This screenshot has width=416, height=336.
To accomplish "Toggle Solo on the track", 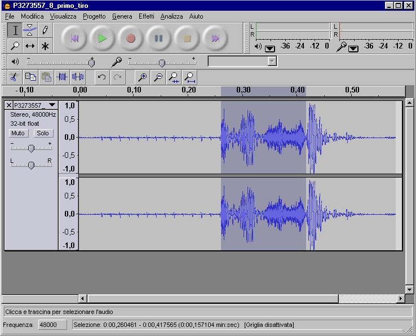I will pyautogui.click(x=43, y=133).
